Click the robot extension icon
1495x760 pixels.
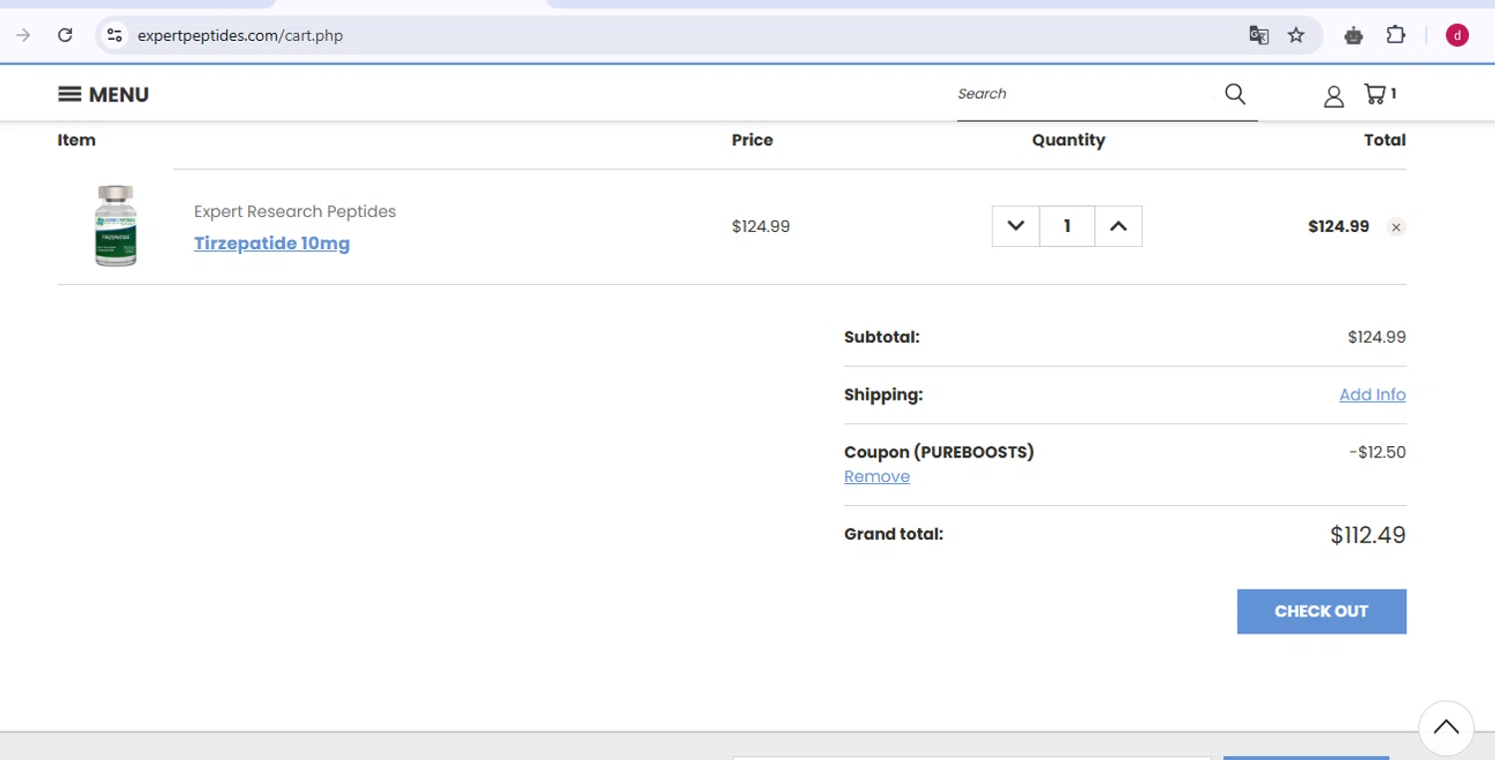pyautogui.click(x=1353, y=35)
